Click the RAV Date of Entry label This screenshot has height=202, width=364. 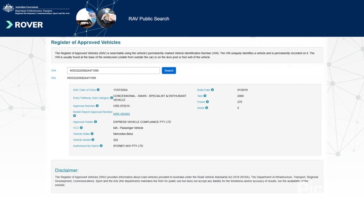84,90
